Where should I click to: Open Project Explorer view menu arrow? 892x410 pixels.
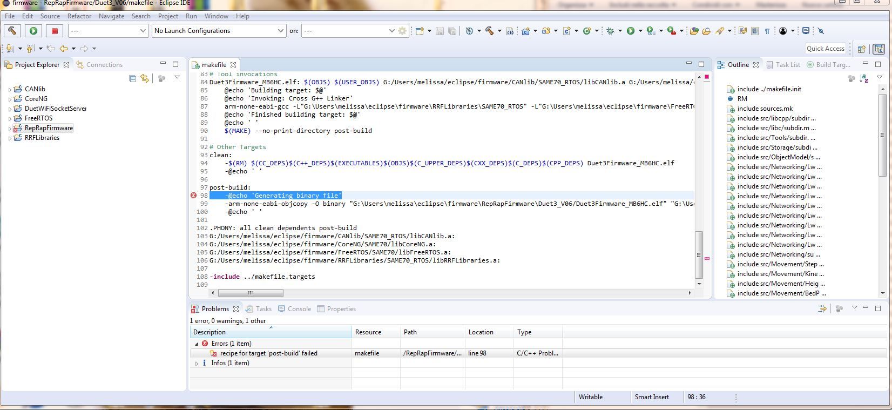[177, 78]
